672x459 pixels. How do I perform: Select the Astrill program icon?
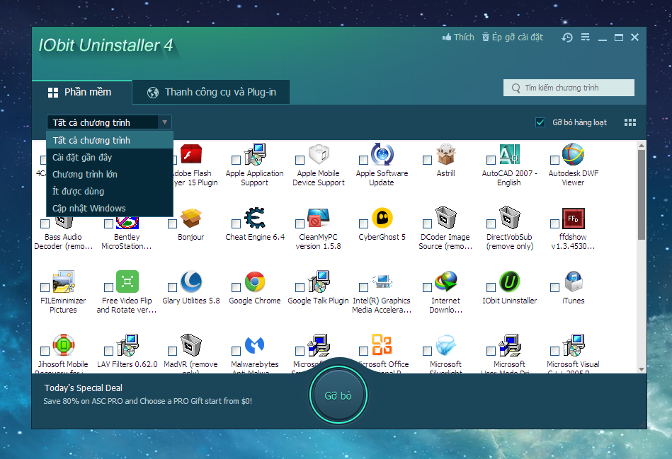click(x=446, y=154)
